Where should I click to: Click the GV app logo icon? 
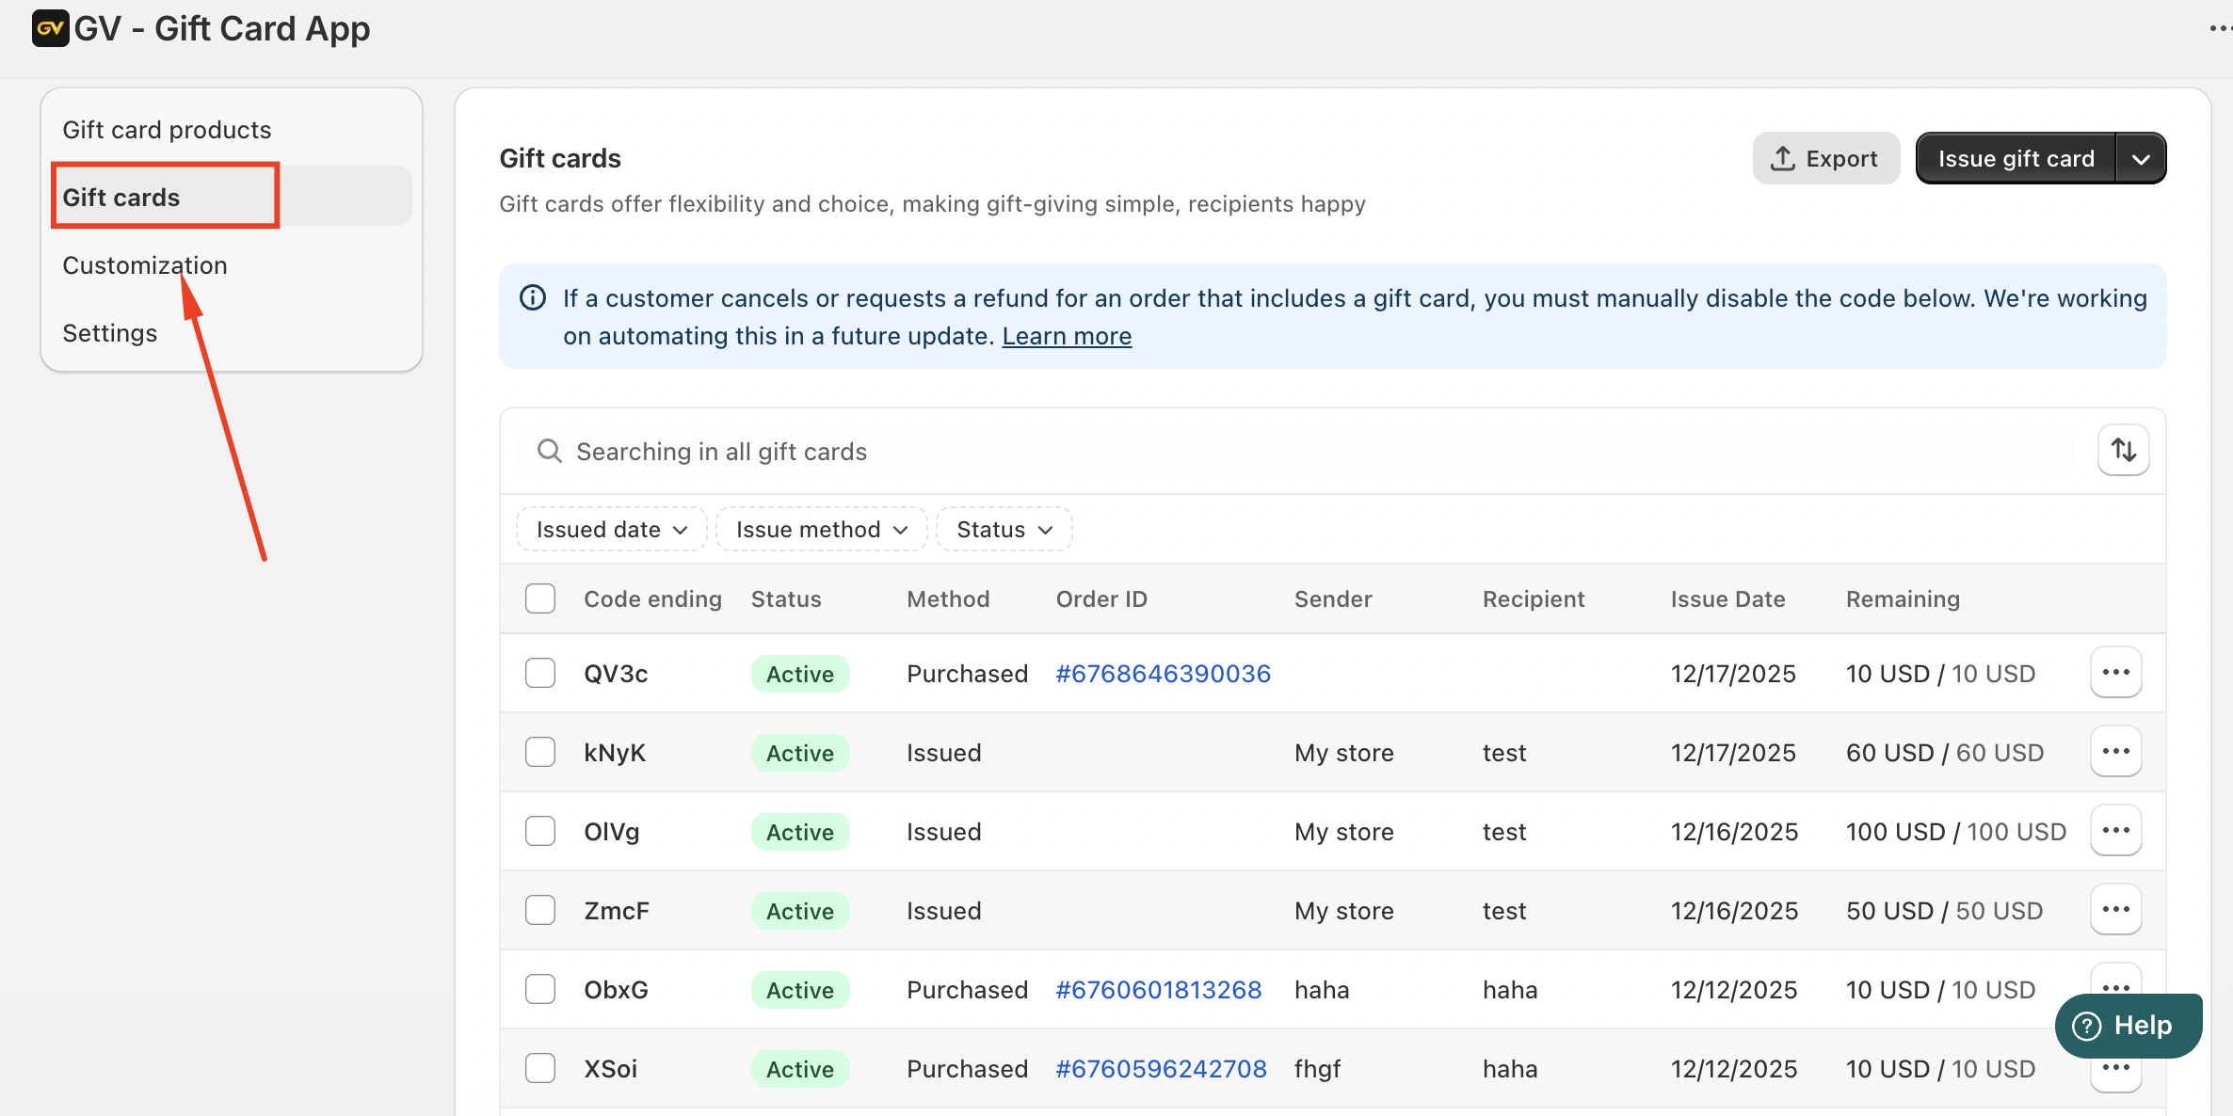(50, 28)
